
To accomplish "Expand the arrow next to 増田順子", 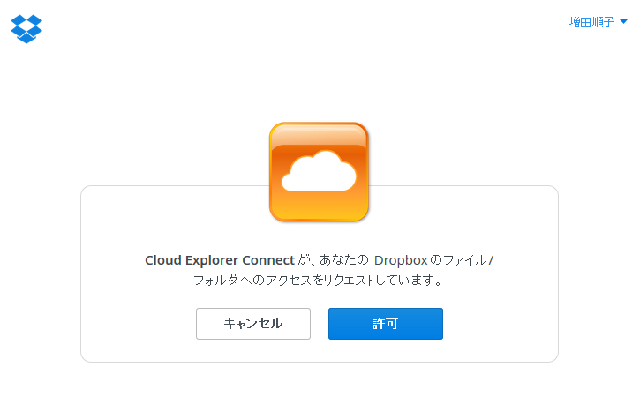I will [623, 22].
